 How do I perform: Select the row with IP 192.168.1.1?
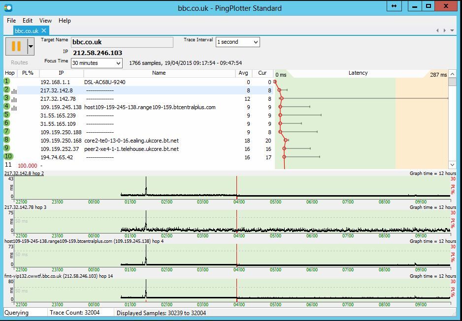point(138,82)
